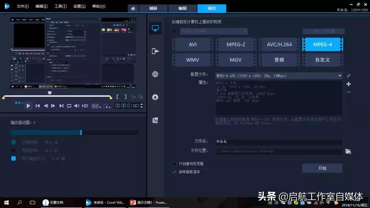
Task: Move the timeline scrubber handle
Action: [50, 93]
